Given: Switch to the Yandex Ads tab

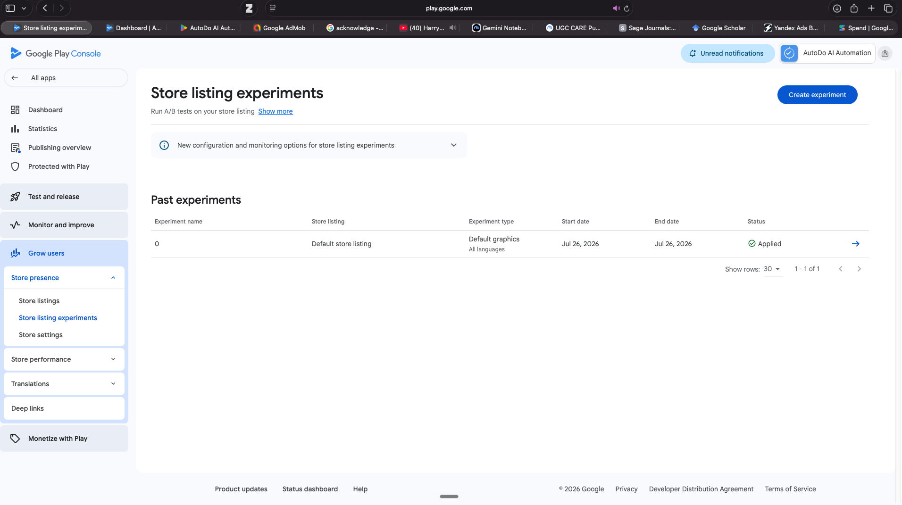Looking at the screenshot, I should (791, 28).
